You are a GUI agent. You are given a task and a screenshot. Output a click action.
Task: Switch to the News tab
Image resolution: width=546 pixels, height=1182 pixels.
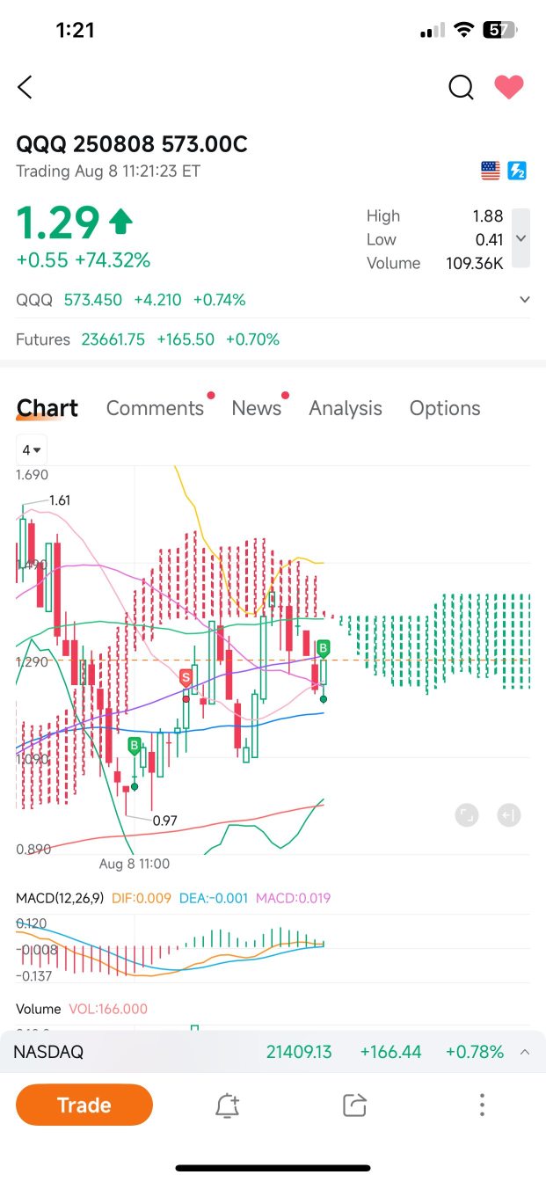click(256, 408)
